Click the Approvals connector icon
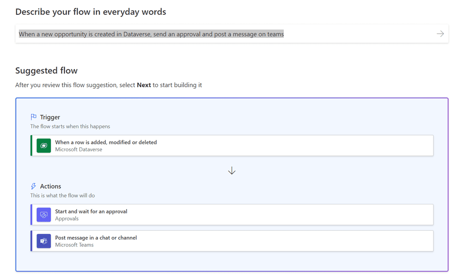The height and width of the screenshot is (275, 453). [x=44, y=215]
